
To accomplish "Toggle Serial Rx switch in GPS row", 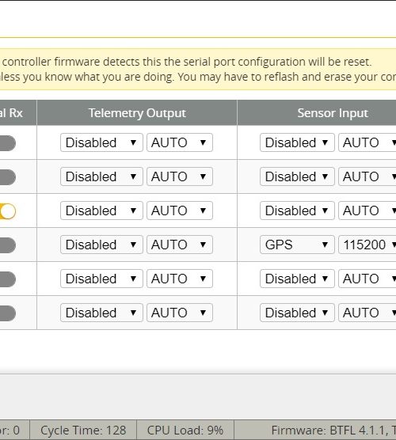I will pyautogui.click(x=7, y=245).
